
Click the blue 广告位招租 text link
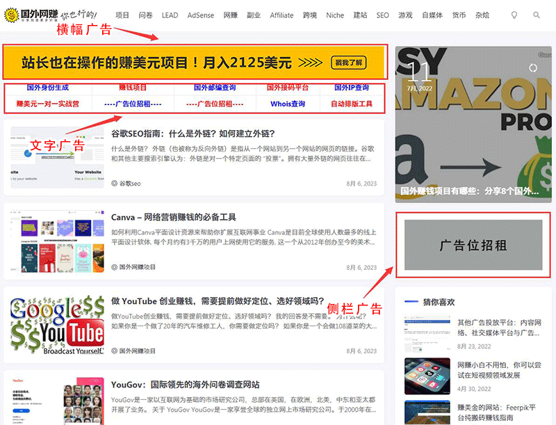(x=133, y=104)
